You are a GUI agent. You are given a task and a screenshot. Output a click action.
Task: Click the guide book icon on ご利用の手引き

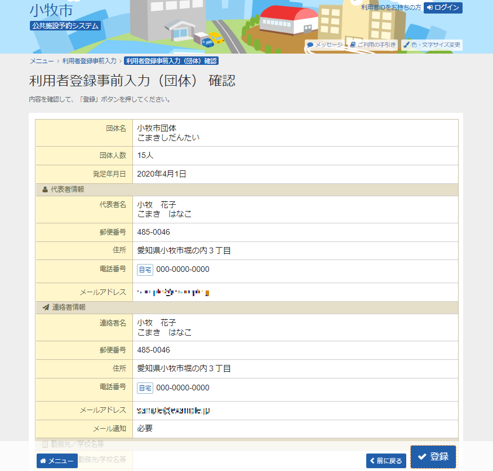[x=353, y=45]
